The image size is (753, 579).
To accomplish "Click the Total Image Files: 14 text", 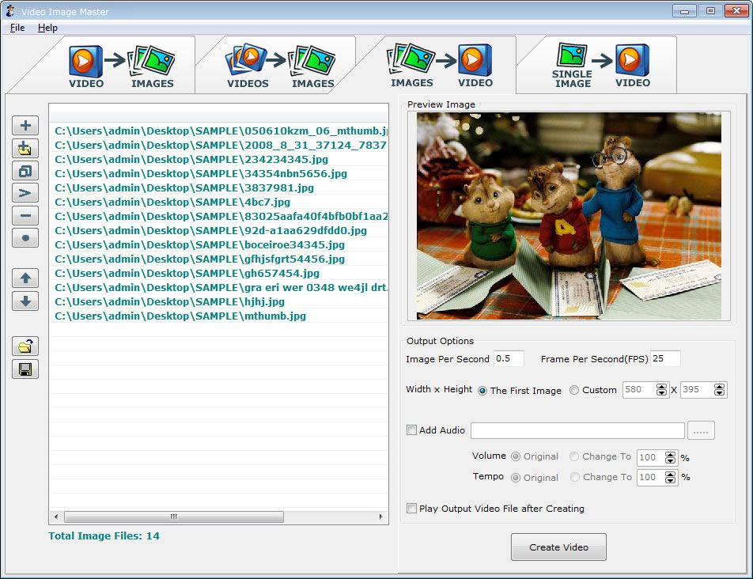I will click(x=104, y=535).
